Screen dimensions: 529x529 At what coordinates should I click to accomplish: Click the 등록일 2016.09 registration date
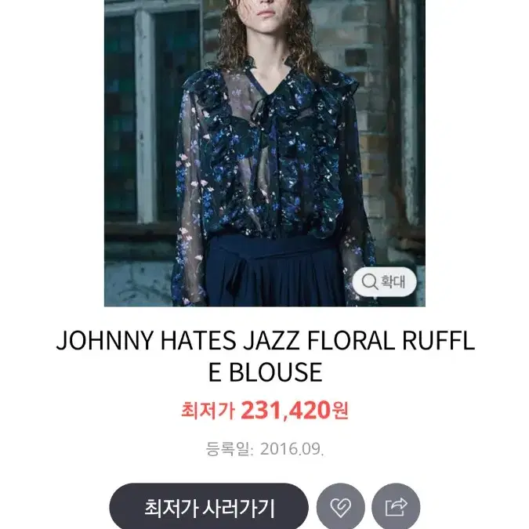point(265,449)
